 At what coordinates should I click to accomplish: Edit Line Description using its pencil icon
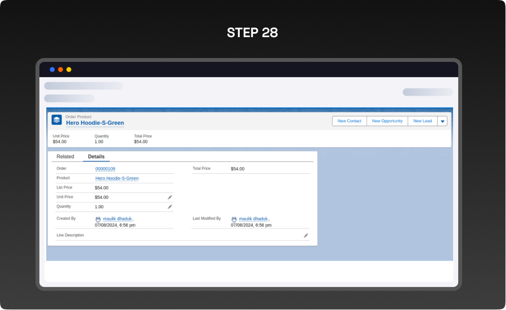(306, 236)
